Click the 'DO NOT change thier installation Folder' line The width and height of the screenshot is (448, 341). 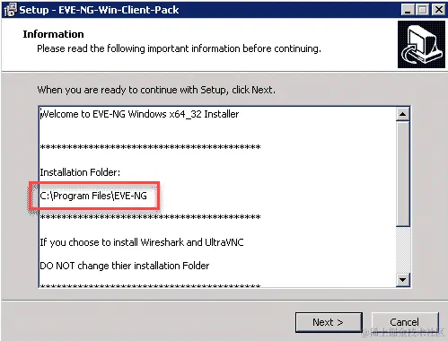pyautogui.click(x=125, y=266)
